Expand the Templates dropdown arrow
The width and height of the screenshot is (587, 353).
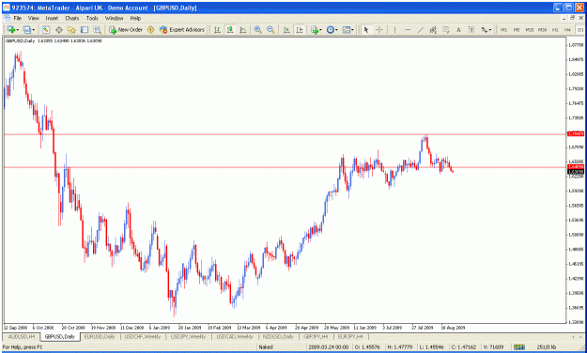pyautogui.click(x=352, y=30)
